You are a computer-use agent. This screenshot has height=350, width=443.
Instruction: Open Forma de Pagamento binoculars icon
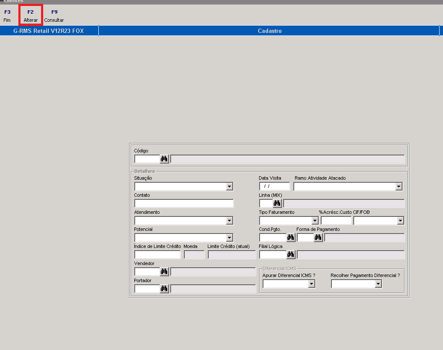[x=318, y=237]
